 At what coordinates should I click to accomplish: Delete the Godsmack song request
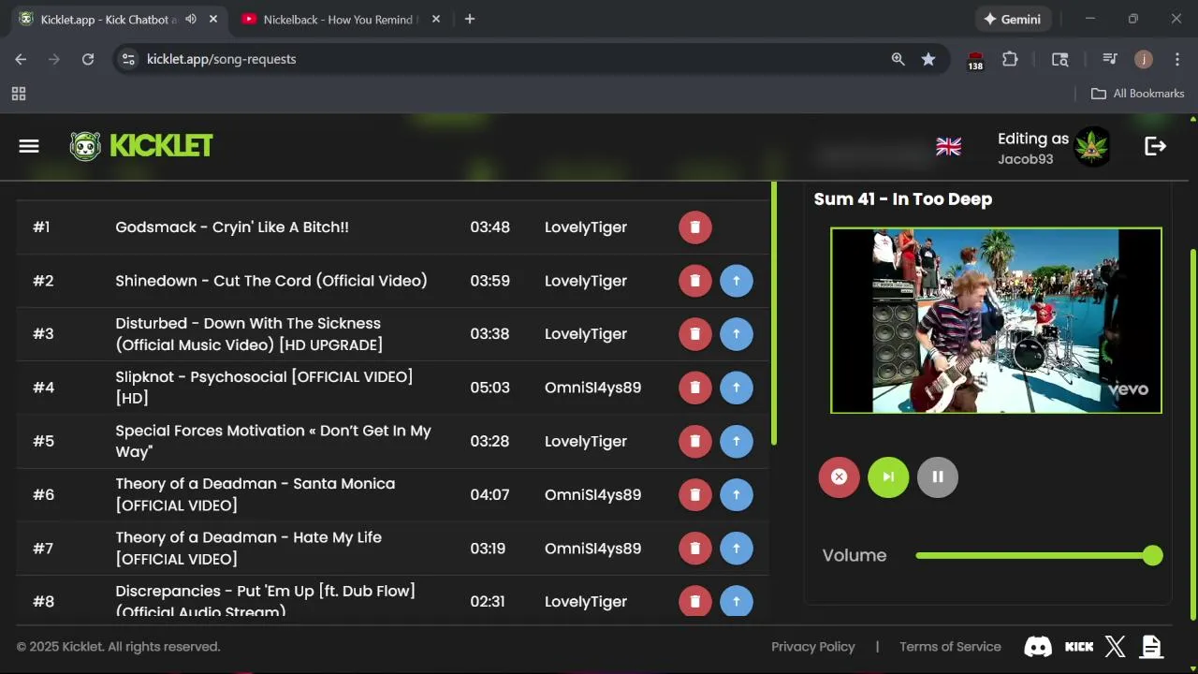(694, 227)
